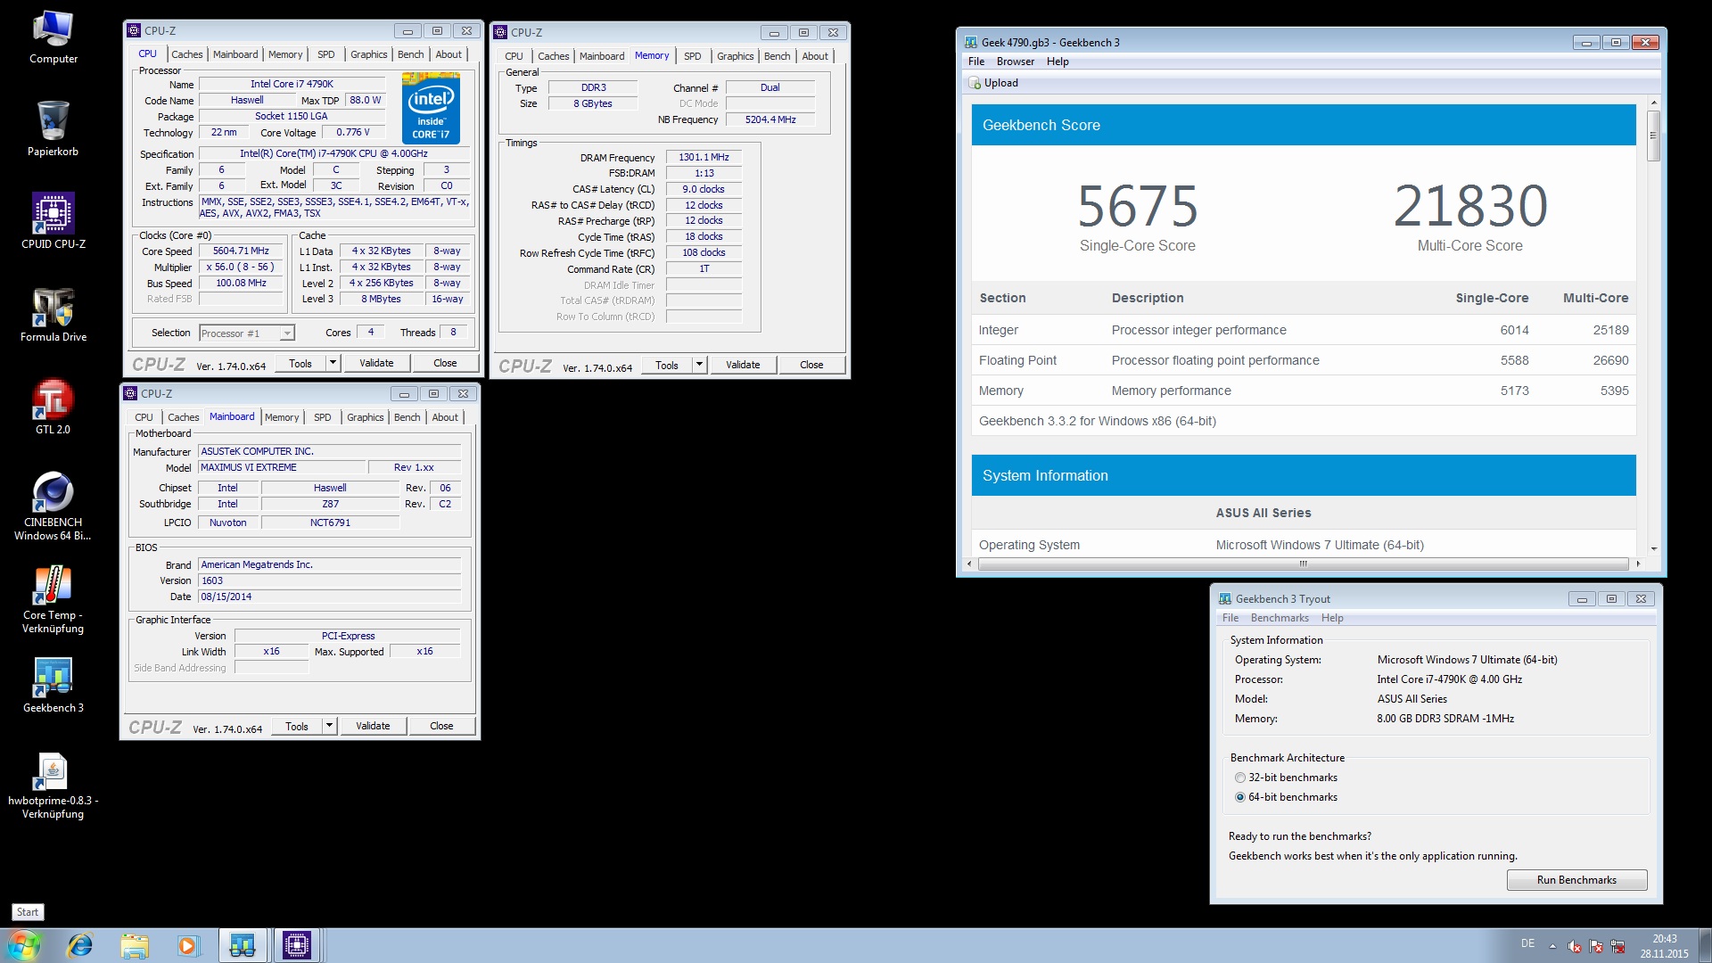Screen dimensions: 1712x963
Task: Click the Geekbench results horizontal scrollbar
Action: click(1303, 564)
